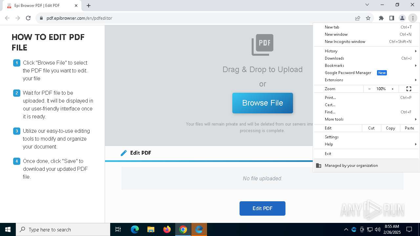Launch Microsoft Edge from taskbar
This screenshot has width=420, height=236.
click(x=135, y=229)
